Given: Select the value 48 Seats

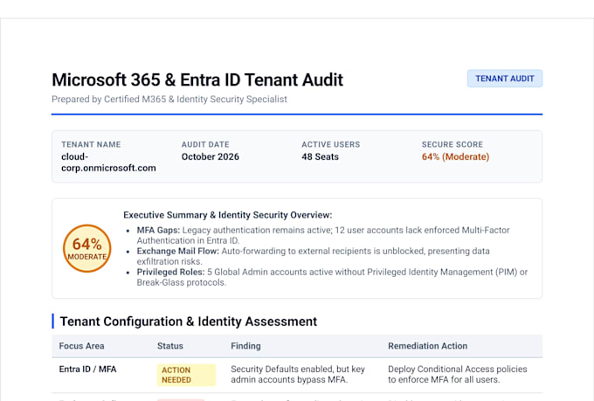Looking at the screenshot, I should click(320, 157).
